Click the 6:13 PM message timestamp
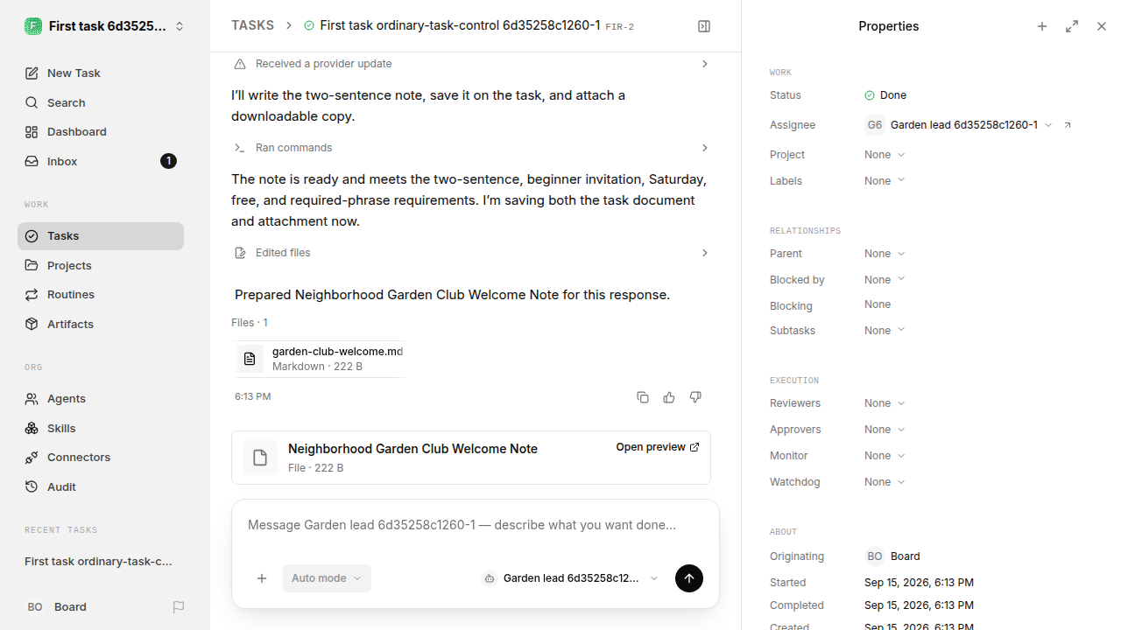The height and width of the screenshot is (630, 1121). click(253, 397)
